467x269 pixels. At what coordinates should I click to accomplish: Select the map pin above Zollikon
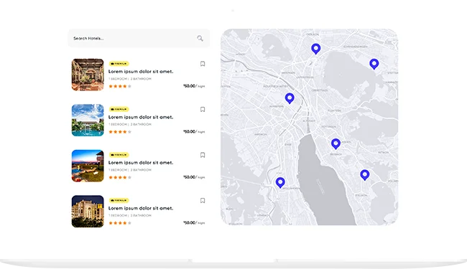(364, 175)
